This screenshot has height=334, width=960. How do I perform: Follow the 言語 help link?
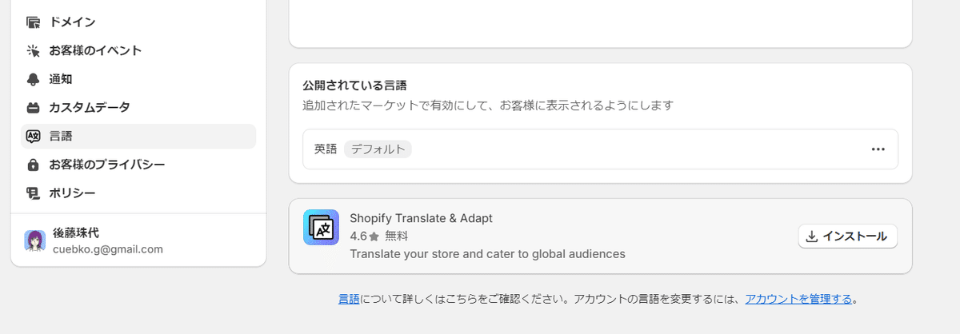(349, 300)
